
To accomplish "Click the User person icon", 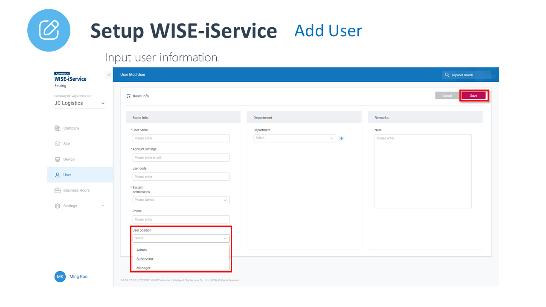I will pos(58,175).
